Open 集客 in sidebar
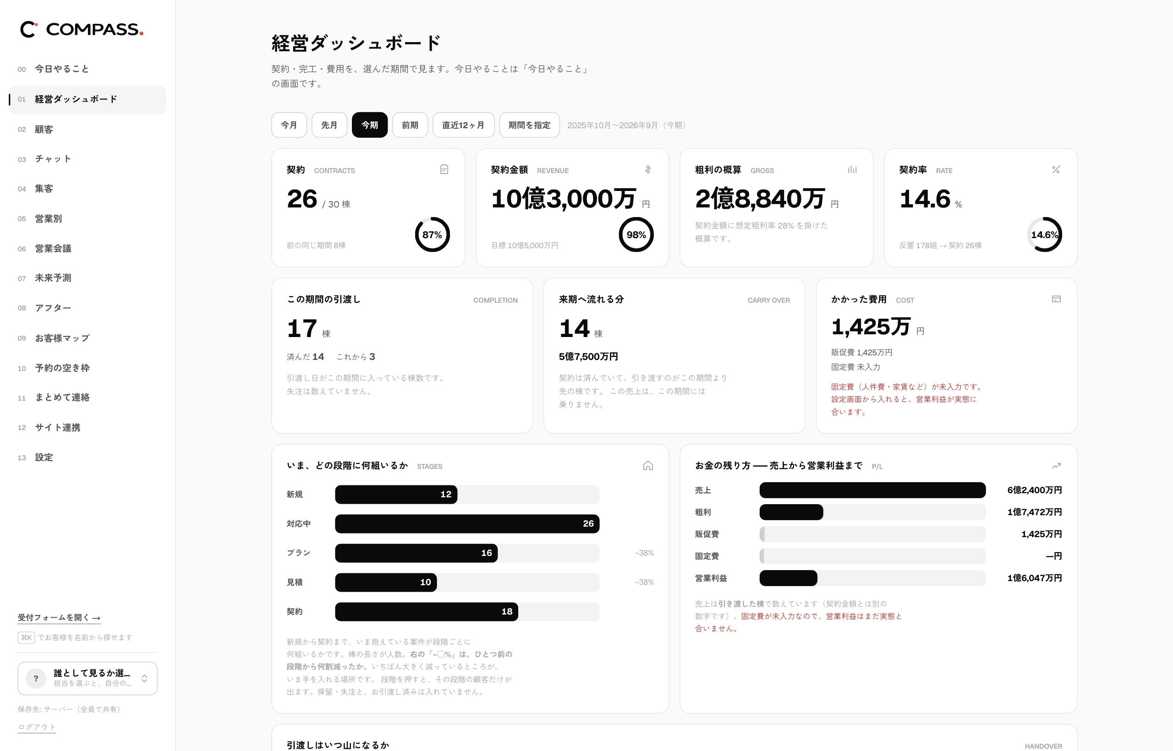1173x751 pixels. [x=88, y=189]
